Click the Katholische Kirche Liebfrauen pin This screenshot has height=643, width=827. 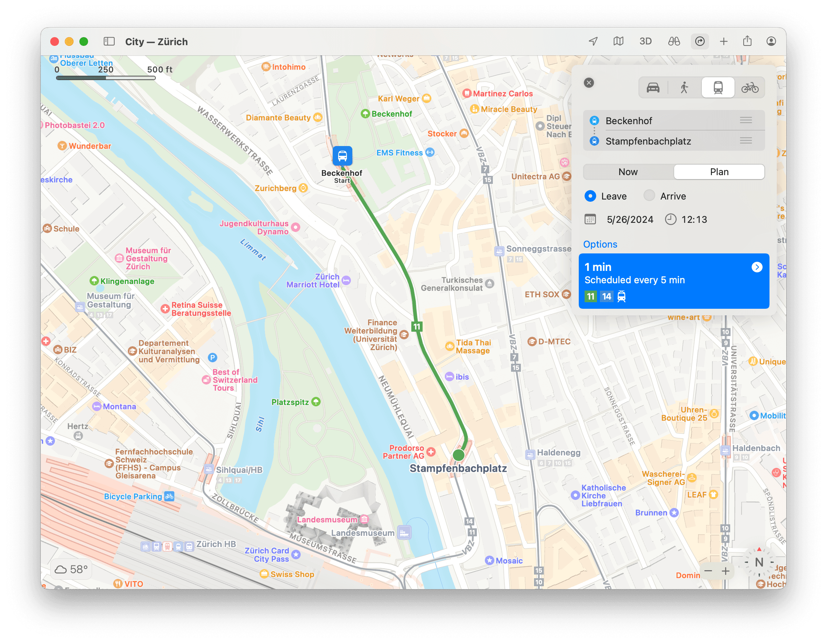[575, 495]
